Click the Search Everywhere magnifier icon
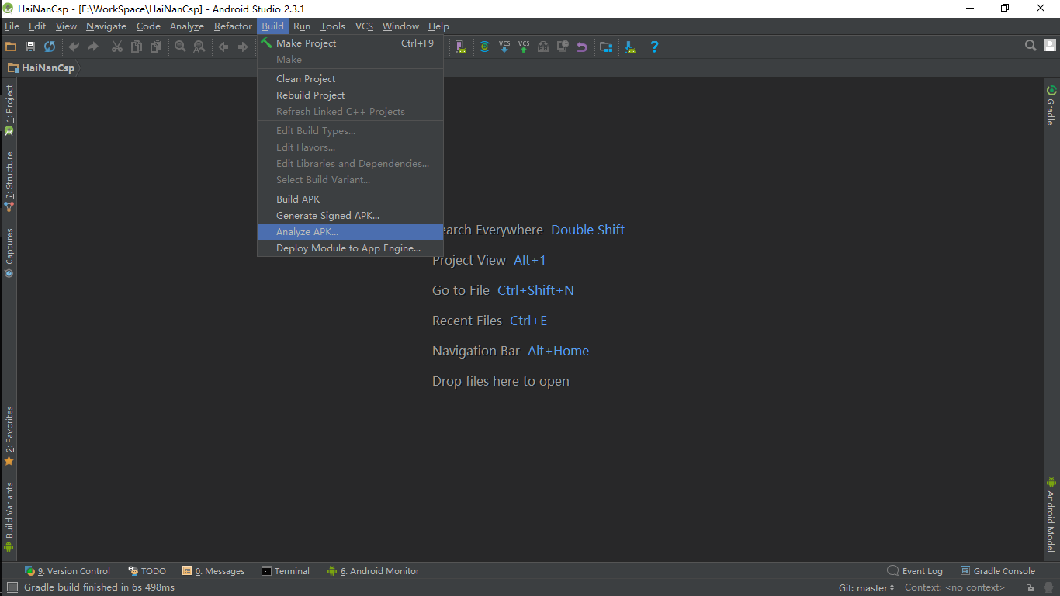Image resolution: width=1060 pixels, height=596 pixels. point(1031,46)
